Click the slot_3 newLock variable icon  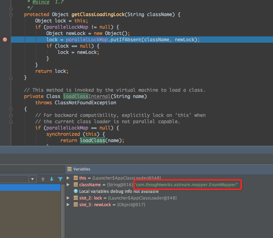[x=76, y=205]
